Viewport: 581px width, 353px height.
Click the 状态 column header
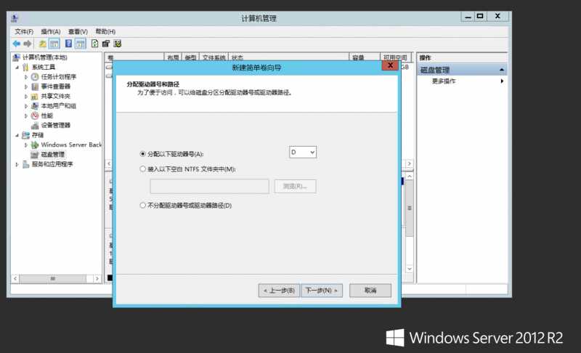click(288, 57)
